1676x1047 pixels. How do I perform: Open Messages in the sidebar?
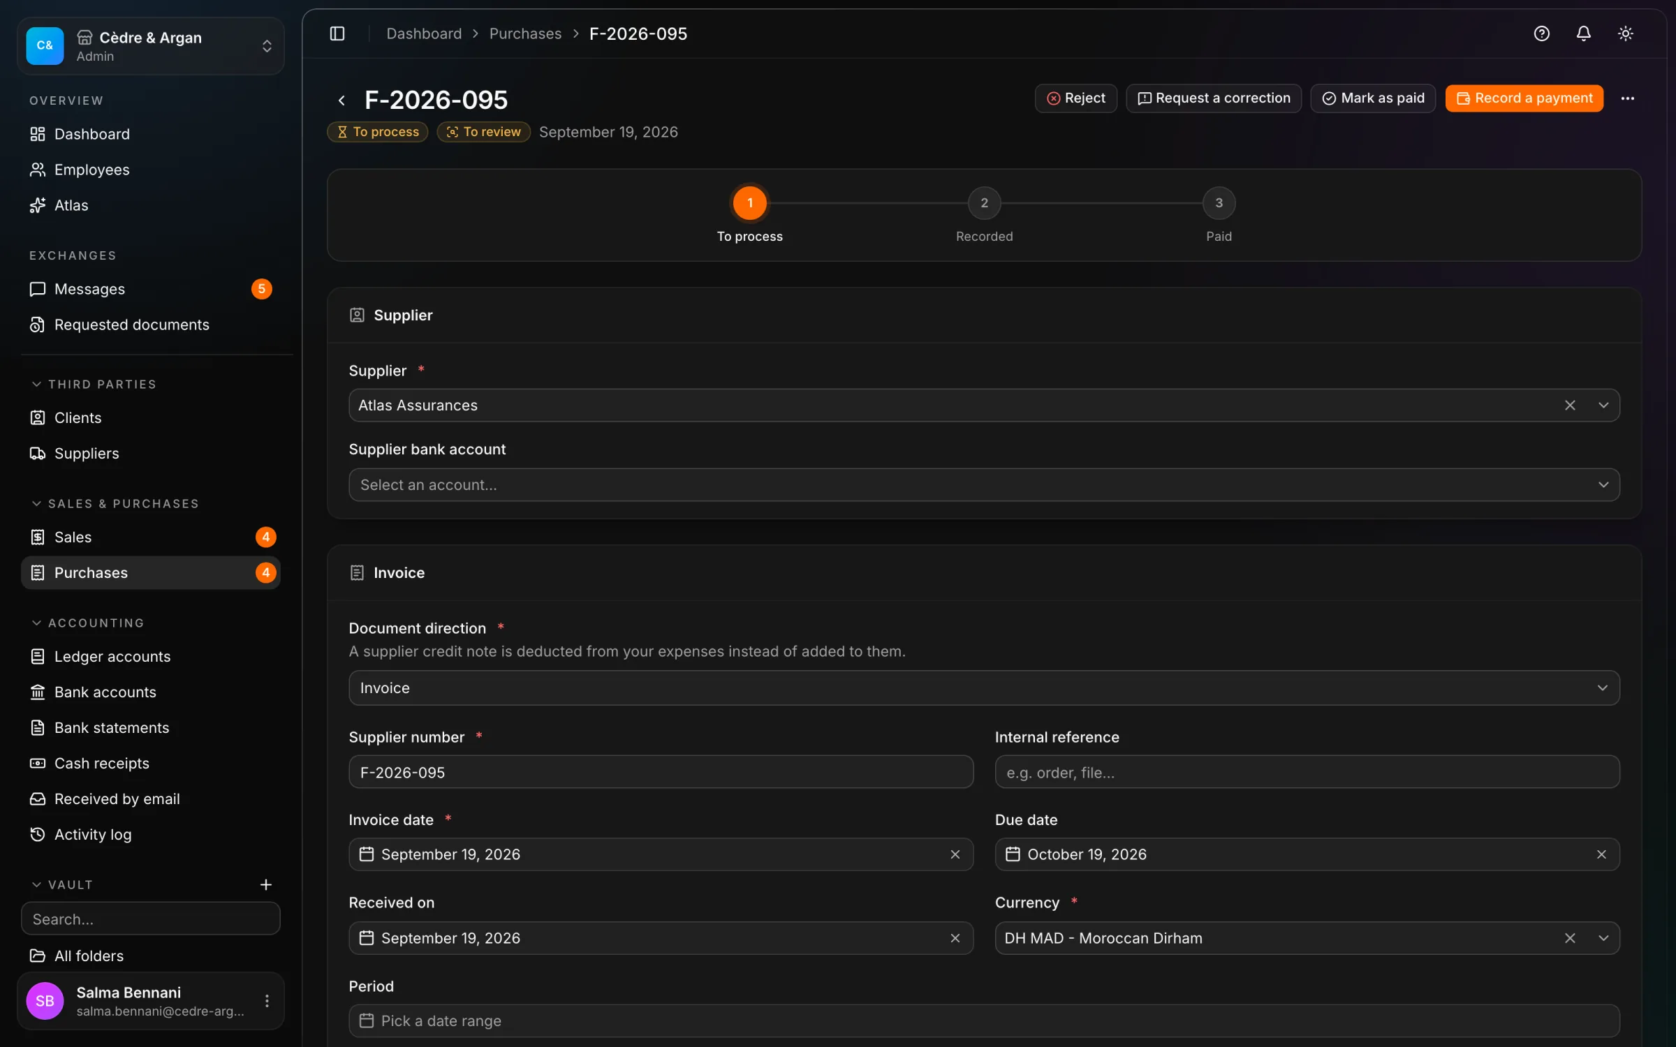point(151,289)
